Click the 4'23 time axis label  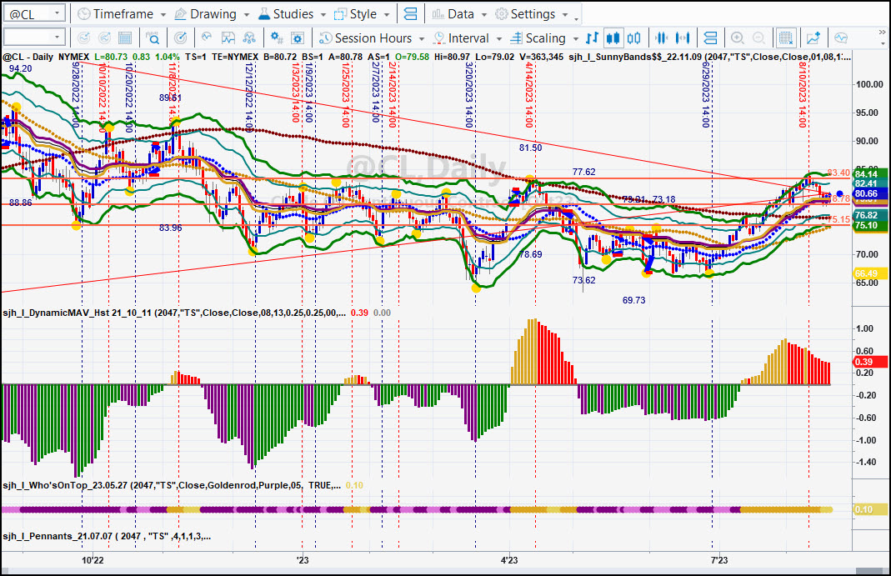(508, 560)
